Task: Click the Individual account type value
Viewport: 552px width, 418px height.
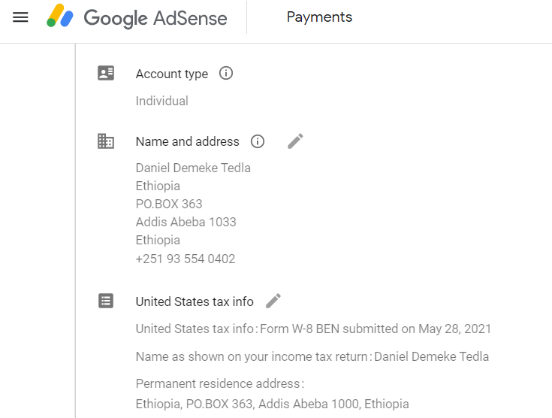Action: click(162, 101)
